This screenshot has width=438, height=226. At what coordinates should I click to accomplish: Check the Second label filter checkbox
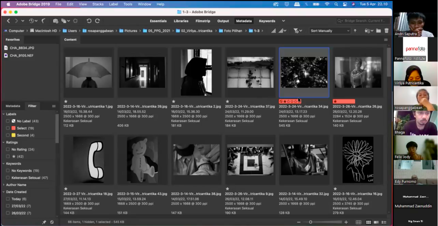point(8,135)
